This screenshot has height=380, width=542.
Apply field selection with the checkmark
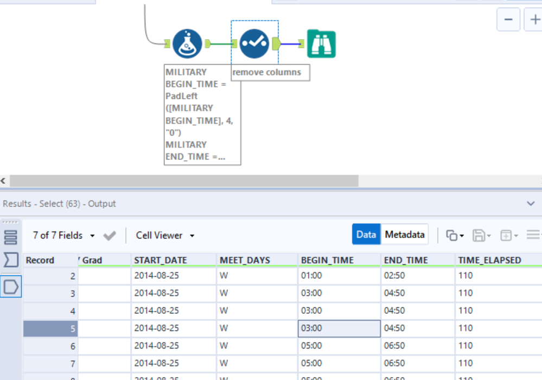pos(110,236)
